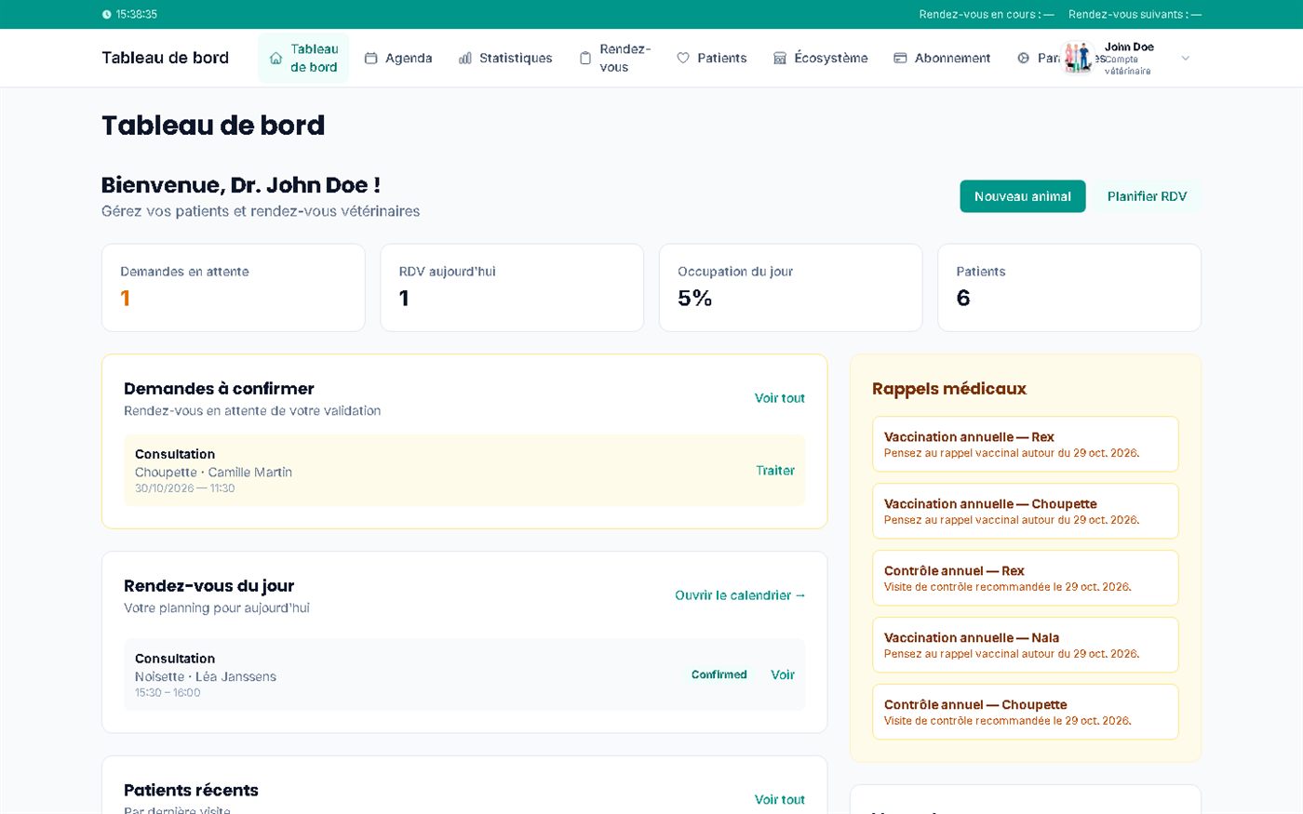Click Voir for Noisette's consultation
Viewport: 1303px width, 814px height.
782,674
